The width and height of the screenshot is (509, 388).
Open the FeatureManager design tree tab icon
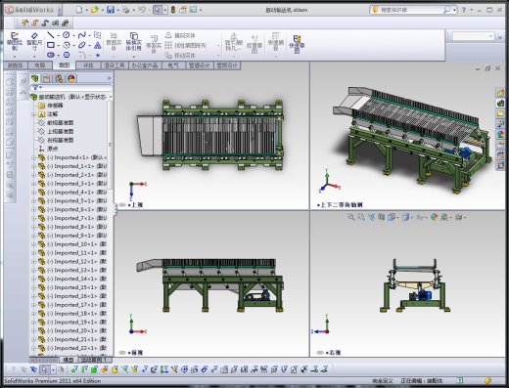click(35, 78)
